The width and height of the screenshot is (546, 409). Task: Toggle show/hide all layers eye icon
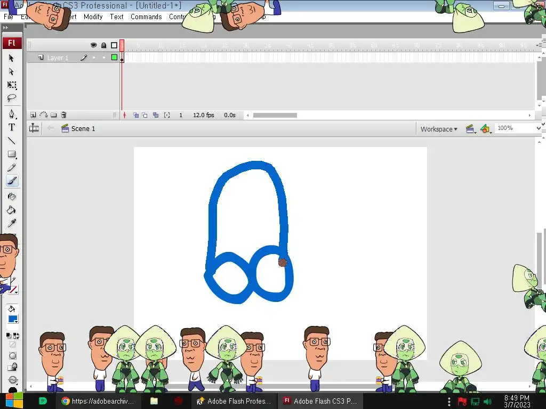93,45
